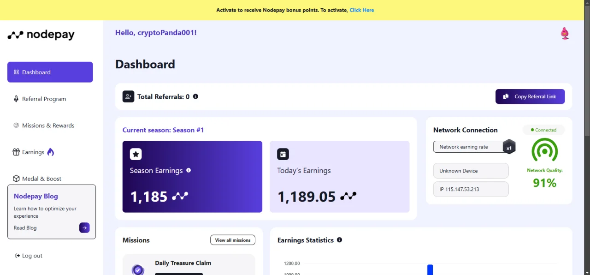Click the Season Earnings 1,185 value
Viewport: 590px width, 275px height.
149,197
